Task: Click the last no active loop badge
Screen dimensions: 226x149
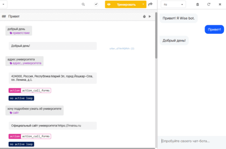Action: [21, 144]
